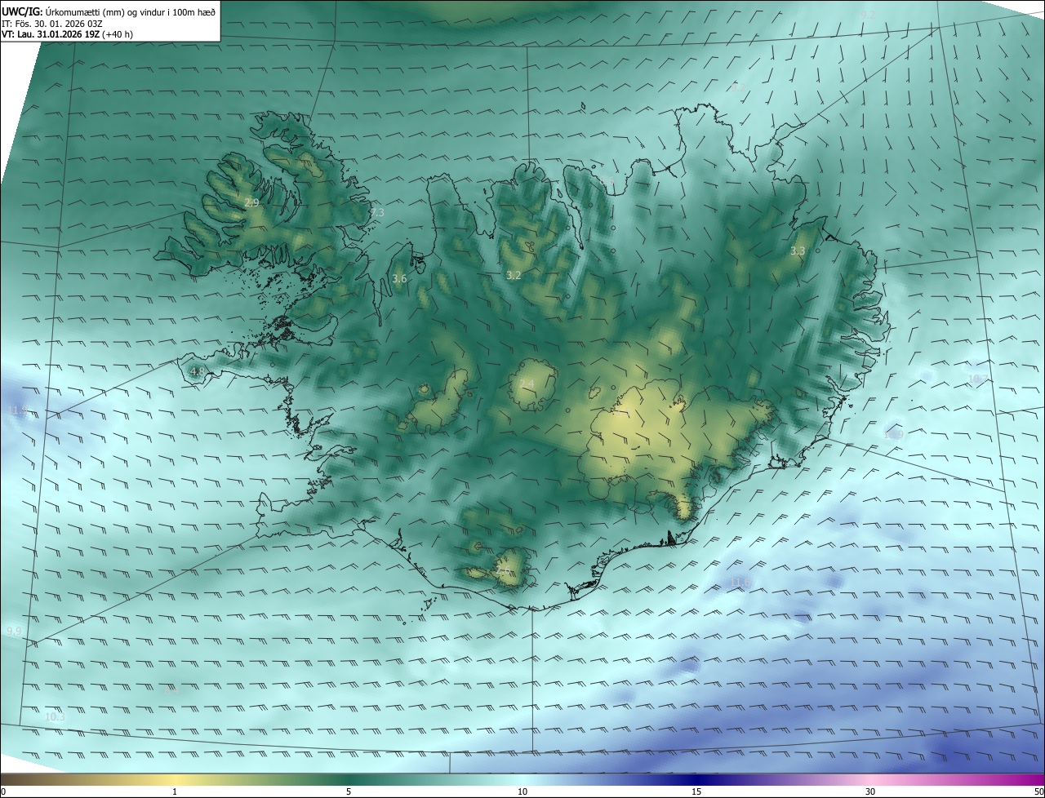Click the 7.3 value label on the map
This screenshot has height=798, width=1045.
(377, 212)
